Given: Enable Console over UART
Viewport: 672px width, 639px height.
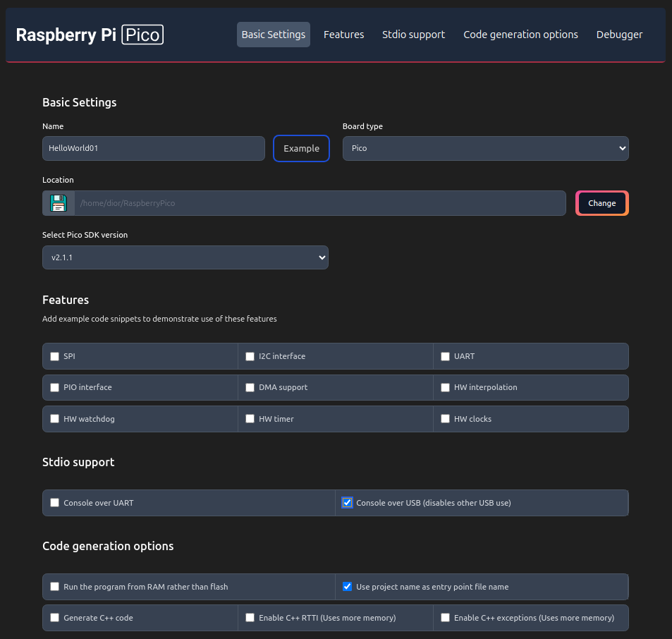Looking at the screenshot, I should (55, 503).
